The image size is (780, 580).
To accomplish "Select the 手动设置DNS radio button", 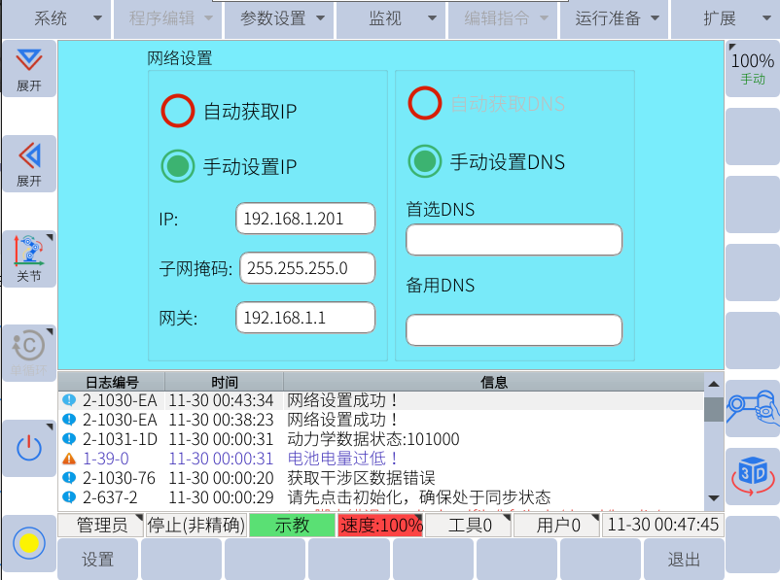I will 425,161.
